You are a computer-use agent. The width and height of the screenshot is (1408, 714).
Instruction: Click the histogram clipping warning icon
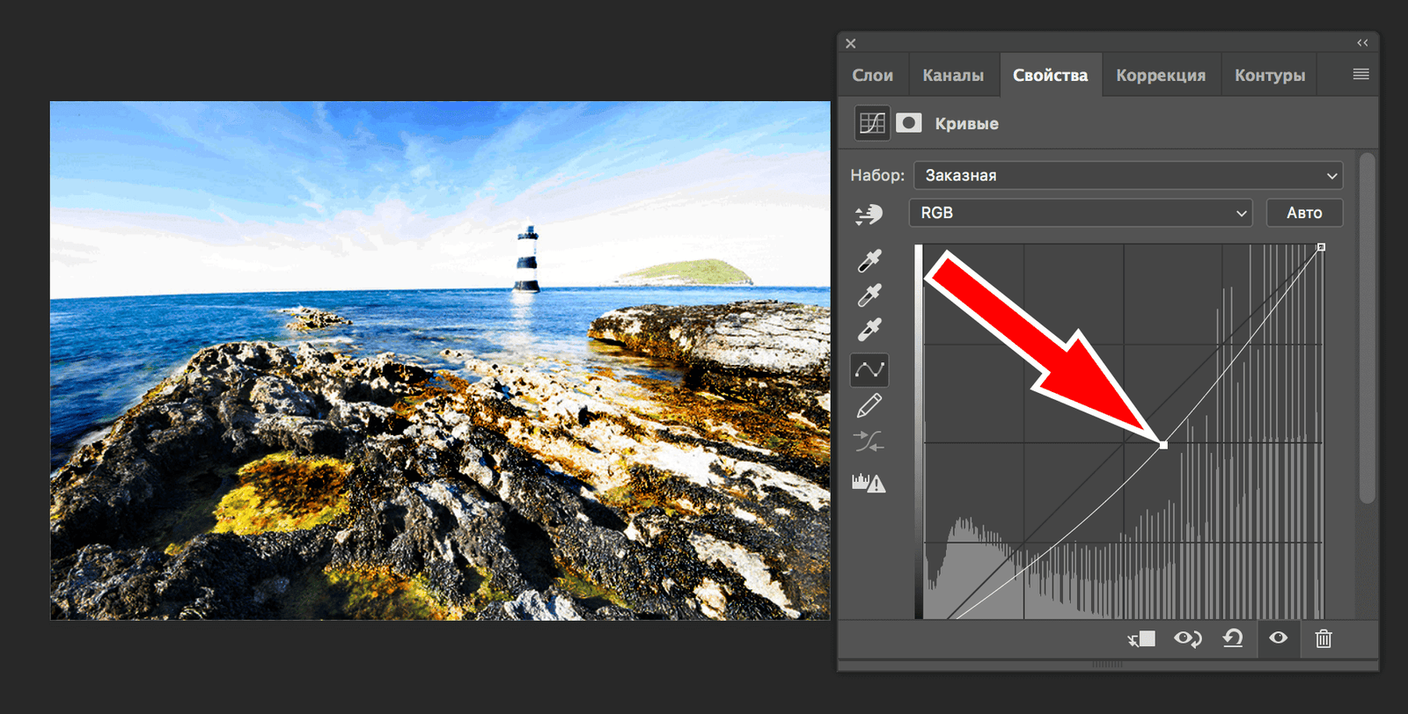coord(869,482)
